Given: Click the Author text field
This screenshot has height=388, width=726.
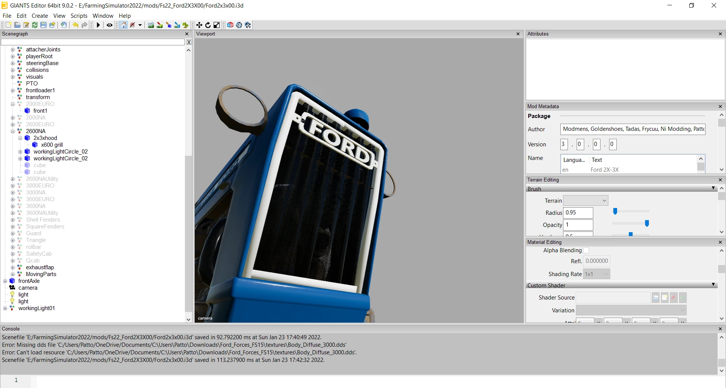Looking at the screenshot, I should (633, 129).
